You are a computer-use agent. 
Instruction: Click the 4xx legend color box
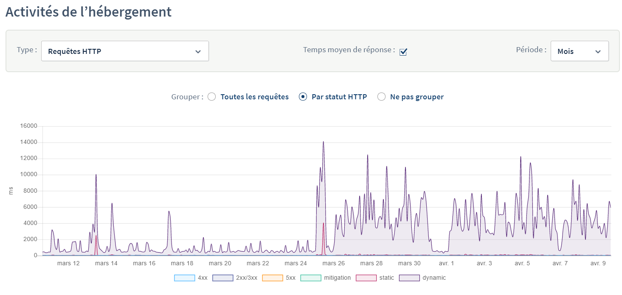pos(184,278)
